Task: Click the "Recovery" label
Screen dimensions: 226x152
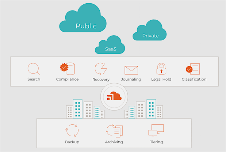Action: [101, 80]
